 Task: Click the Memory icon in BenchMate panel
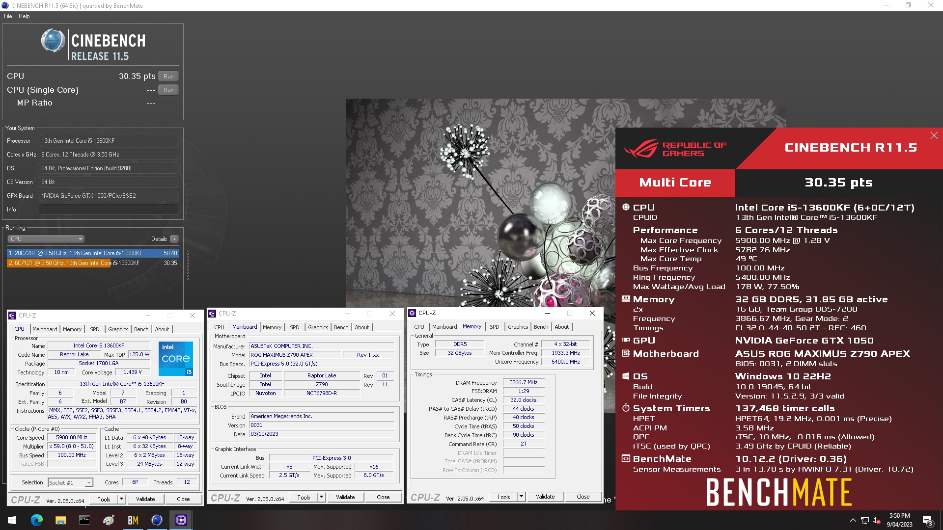click(626, 299)
